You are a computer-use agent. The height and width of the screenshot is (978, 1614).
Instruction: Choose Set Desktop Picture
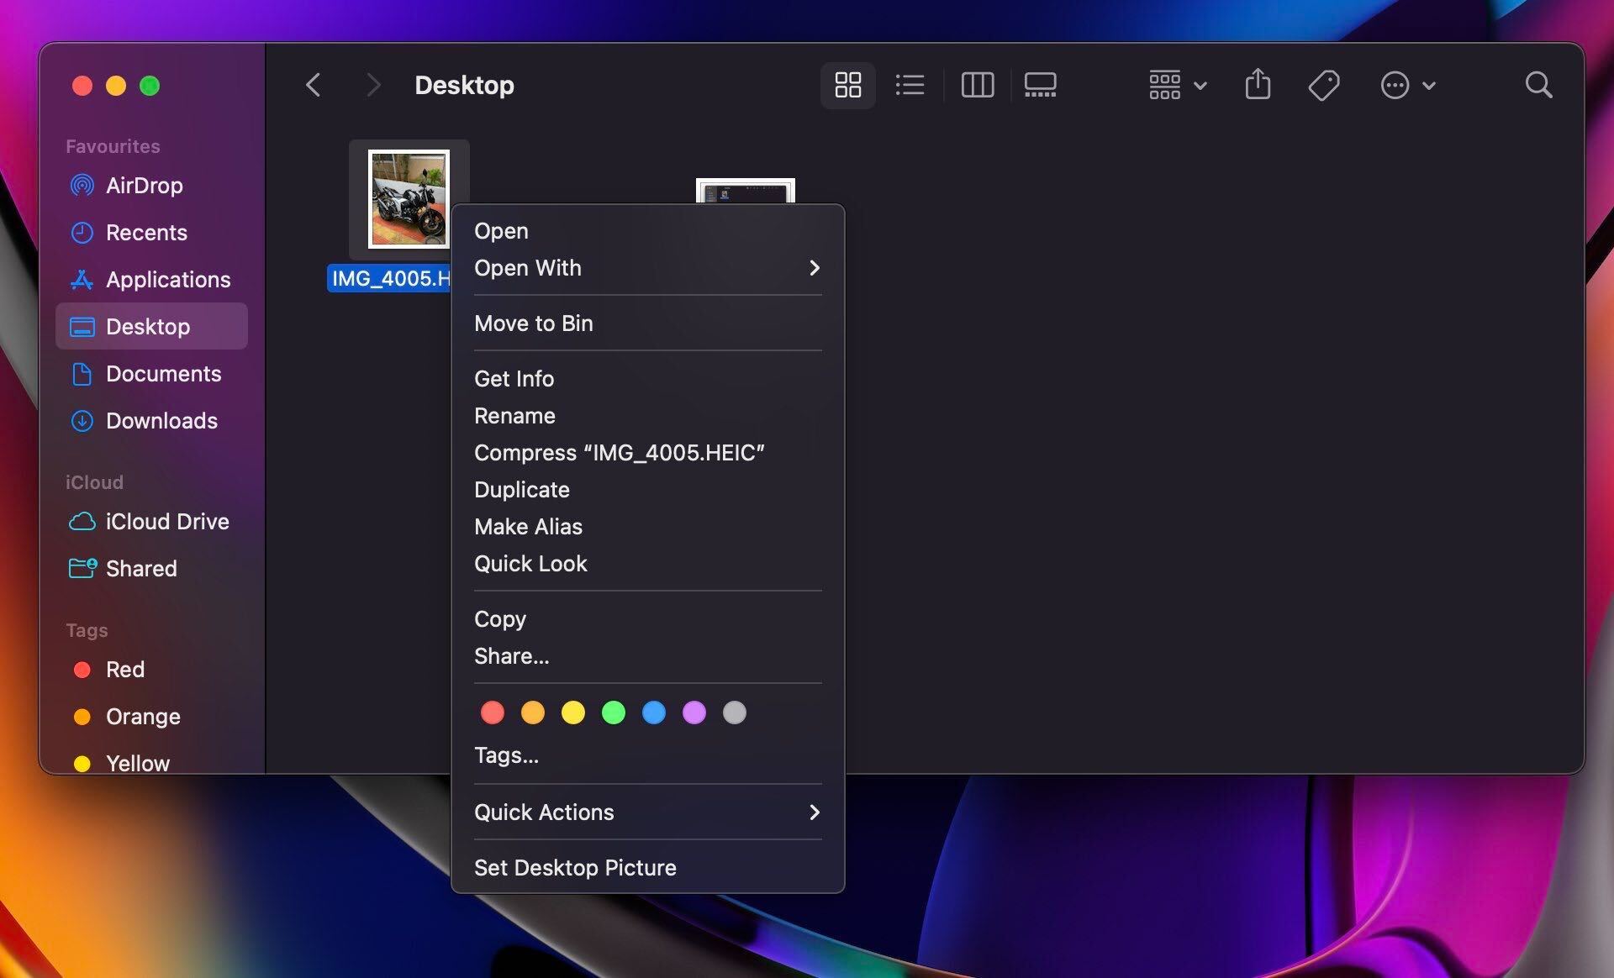point(647,867)
